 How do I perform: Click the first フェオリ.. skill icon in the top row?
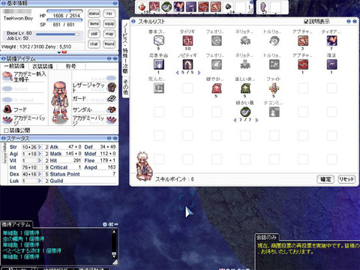click(217, 40)
